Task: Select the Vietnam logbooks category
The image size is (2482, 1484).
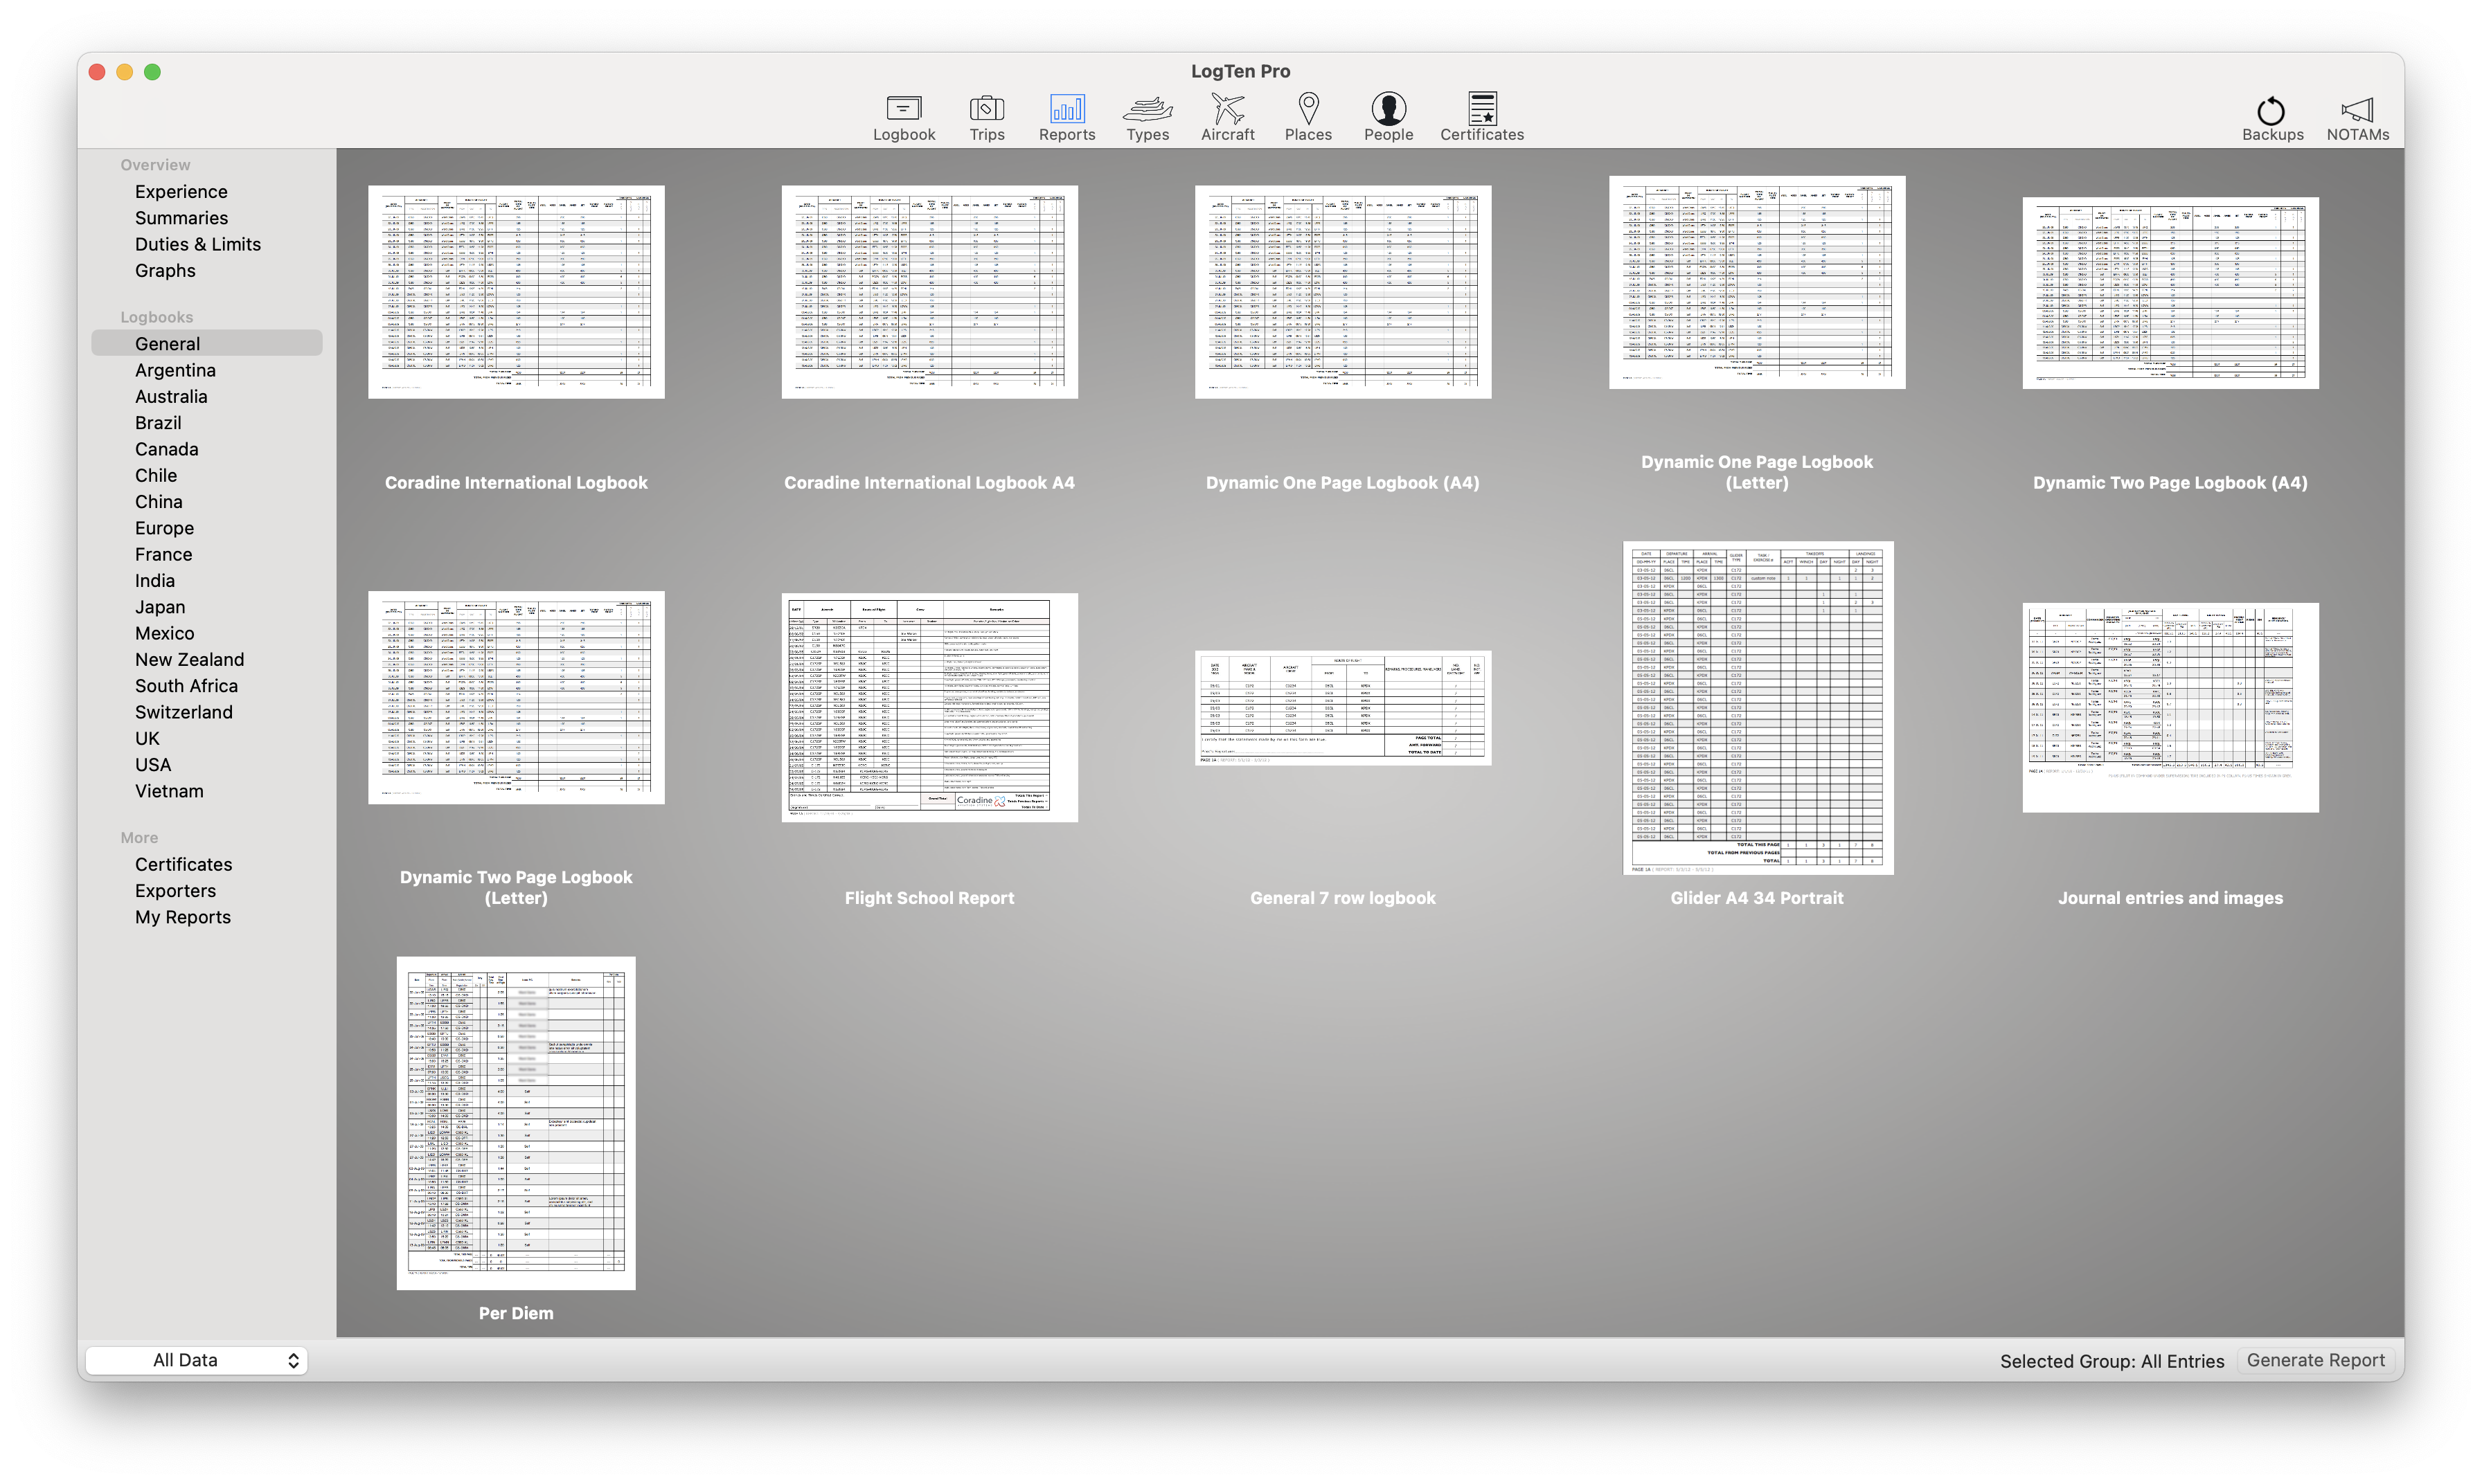Action: [169, 791]
